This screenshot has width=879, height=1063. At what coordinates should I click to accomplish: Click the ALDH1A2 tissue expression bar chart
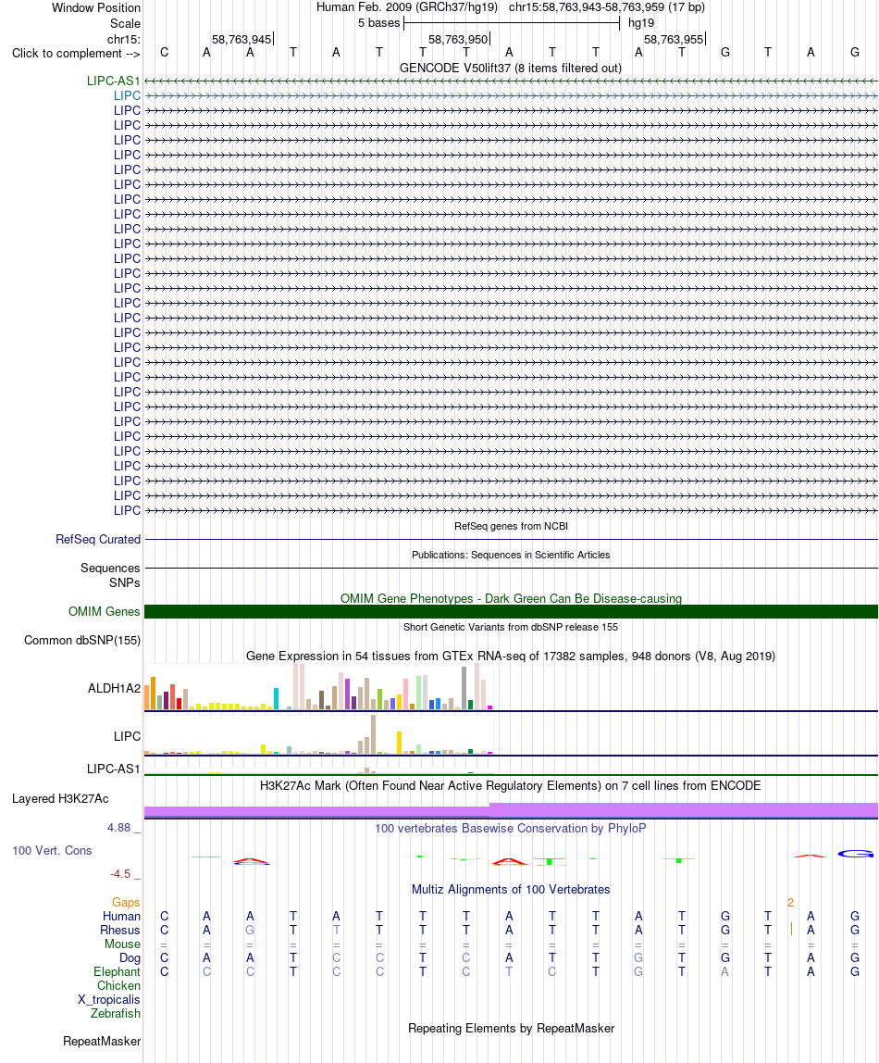[x=318, y=687]
